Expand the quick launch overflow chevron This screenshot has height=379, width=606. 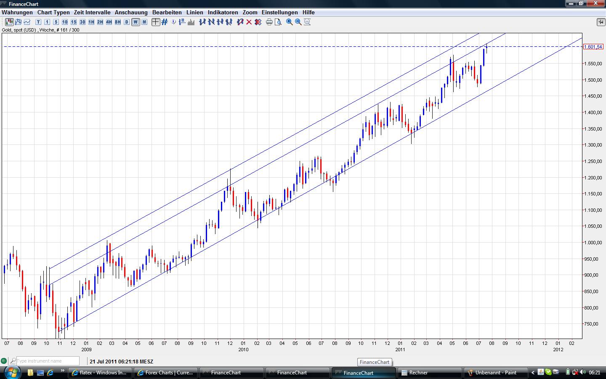[x=63, y=371]
